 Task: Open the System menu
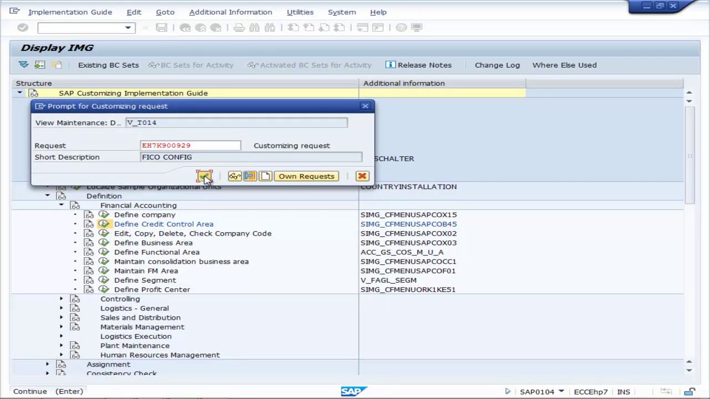point(342,12)
